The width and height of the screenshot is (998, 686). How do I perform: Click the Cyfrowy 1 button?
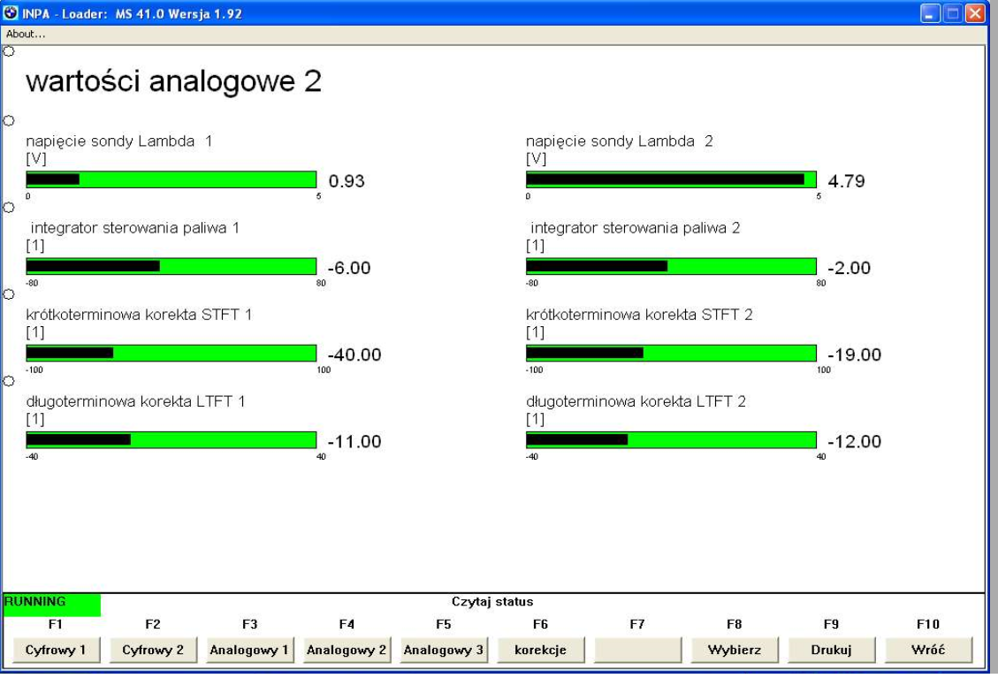click(x=56, y=650)
